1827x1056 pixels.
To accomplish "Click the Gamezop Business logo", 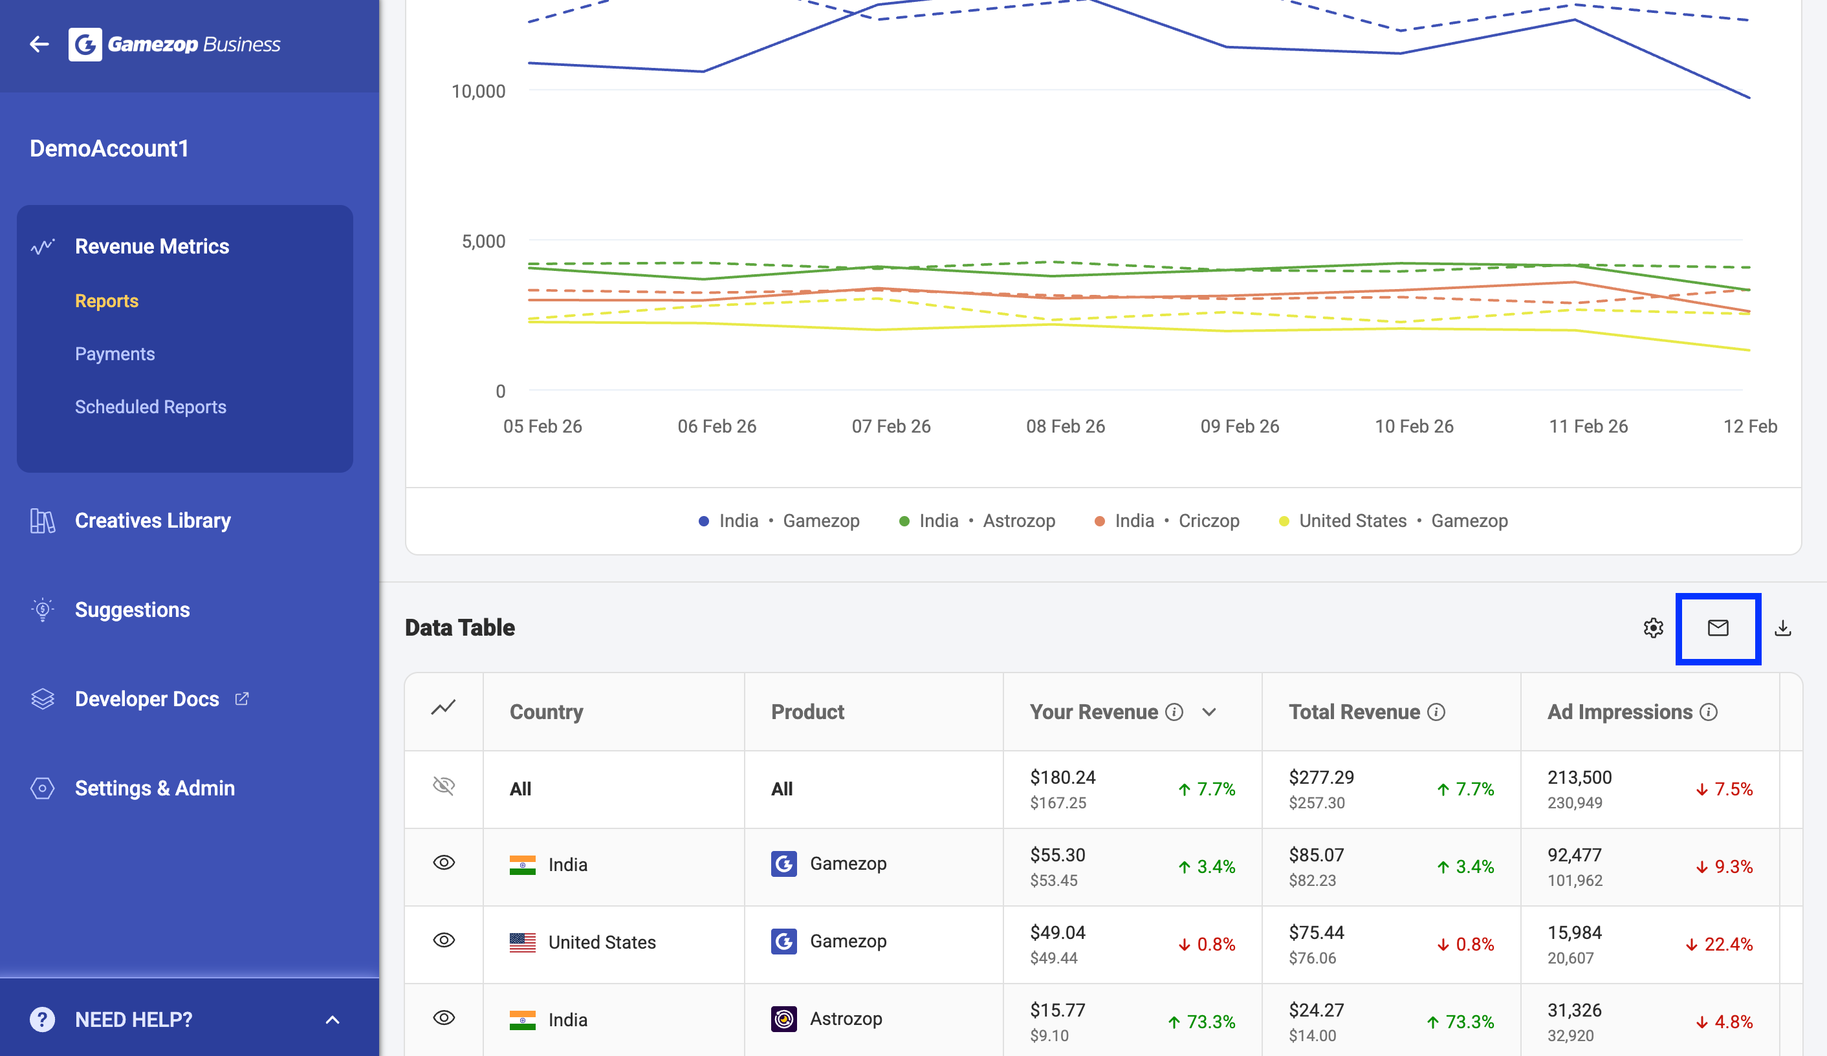I will [x=175, y=45].
